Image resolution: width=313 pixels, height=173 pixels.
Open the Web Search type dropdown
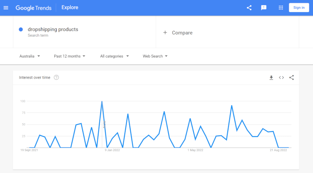coord(155,56)
